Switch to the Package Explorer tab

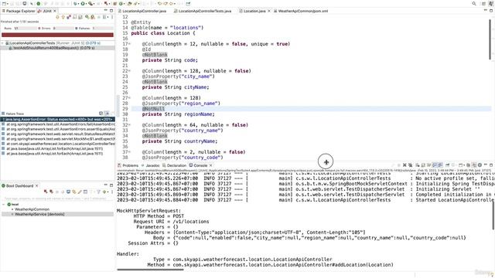[x=19, y=11]
